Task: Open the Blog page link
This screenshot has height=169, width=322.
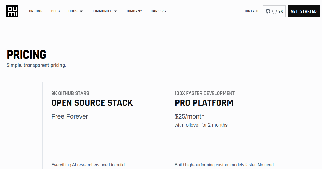Action: pyautogui.click(x=56, y=11)
